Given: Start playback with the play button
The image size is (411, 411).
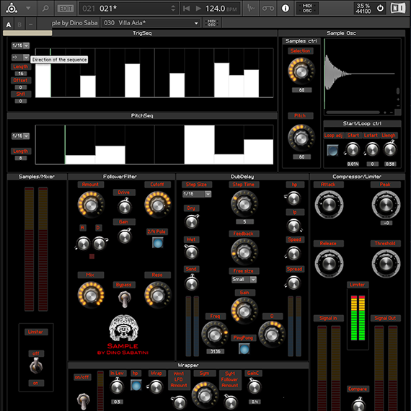Looking at the screenshot, I should [x=198, y=9].
